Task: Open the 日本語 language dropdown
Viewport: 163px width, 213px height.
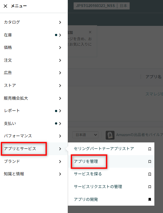Action: coord(85,135)
